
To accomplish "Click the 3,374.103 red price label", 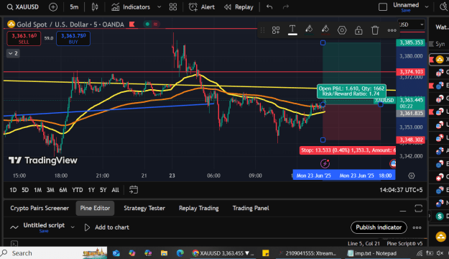I will (411, 72).
